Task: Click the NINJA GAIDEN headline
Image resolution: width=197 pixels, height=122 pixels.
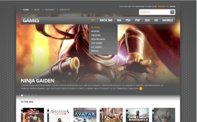Action: (x=37, y=81)
